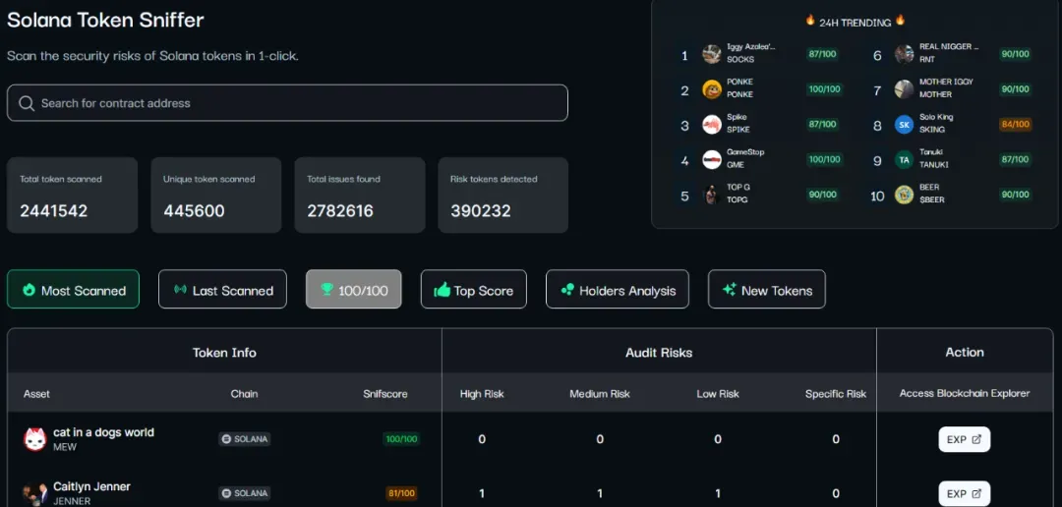Image resolution: width=1062 pixels, height=507 pixels.
Task: Click the Snifscore column header
Action: click(x=385, y=394)
